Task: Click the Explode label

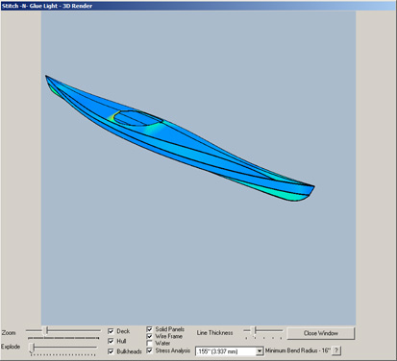Action: coord(11,347)
